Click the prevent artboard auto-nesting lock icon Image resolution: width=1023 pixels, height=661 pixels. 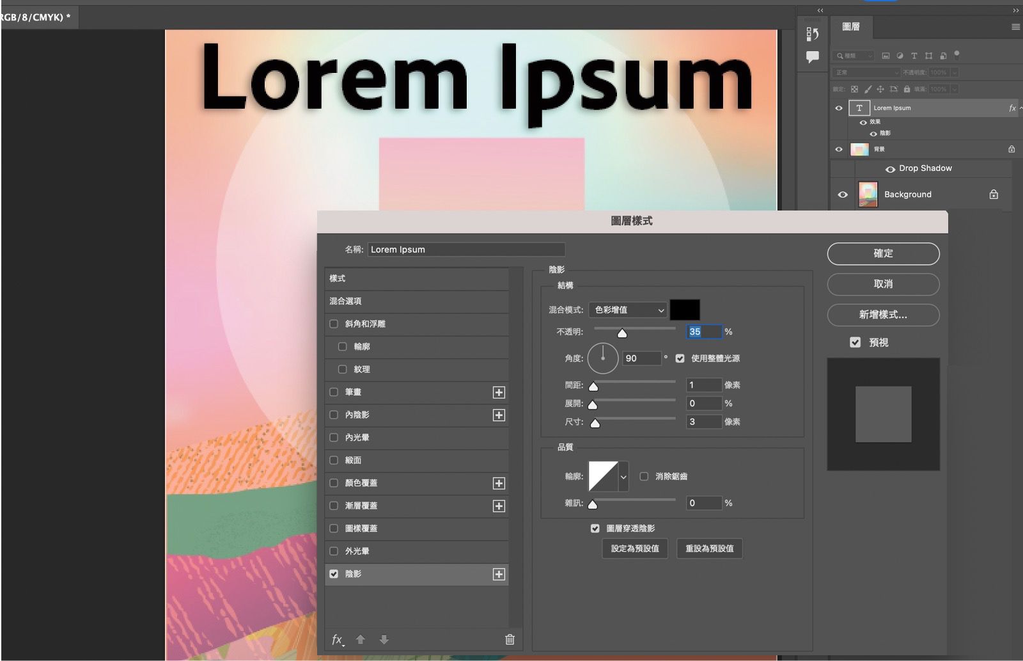click(x=894, y=89)
